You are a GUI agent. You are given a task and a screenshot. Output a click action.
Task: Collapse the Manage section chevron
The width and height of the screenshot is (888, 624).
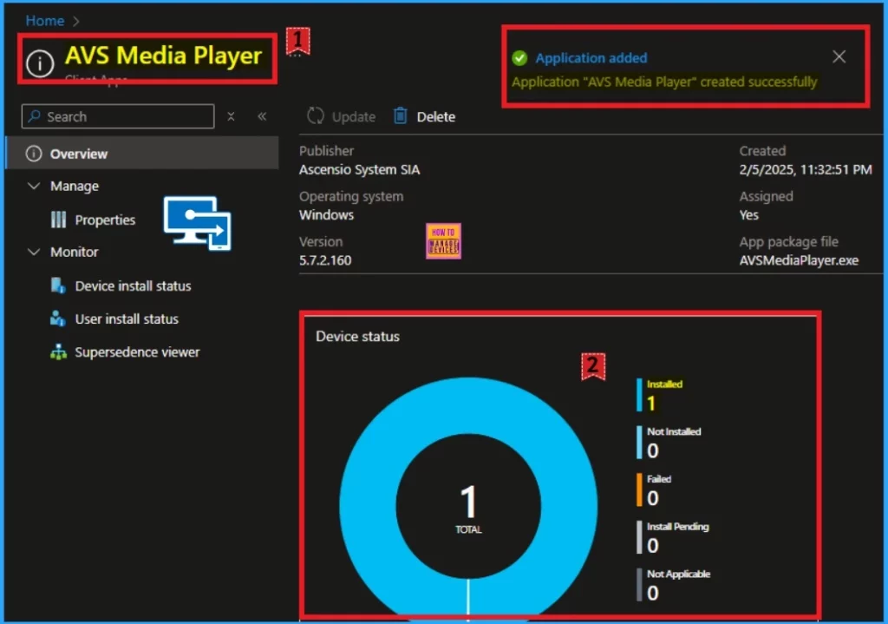coord(34,186)
